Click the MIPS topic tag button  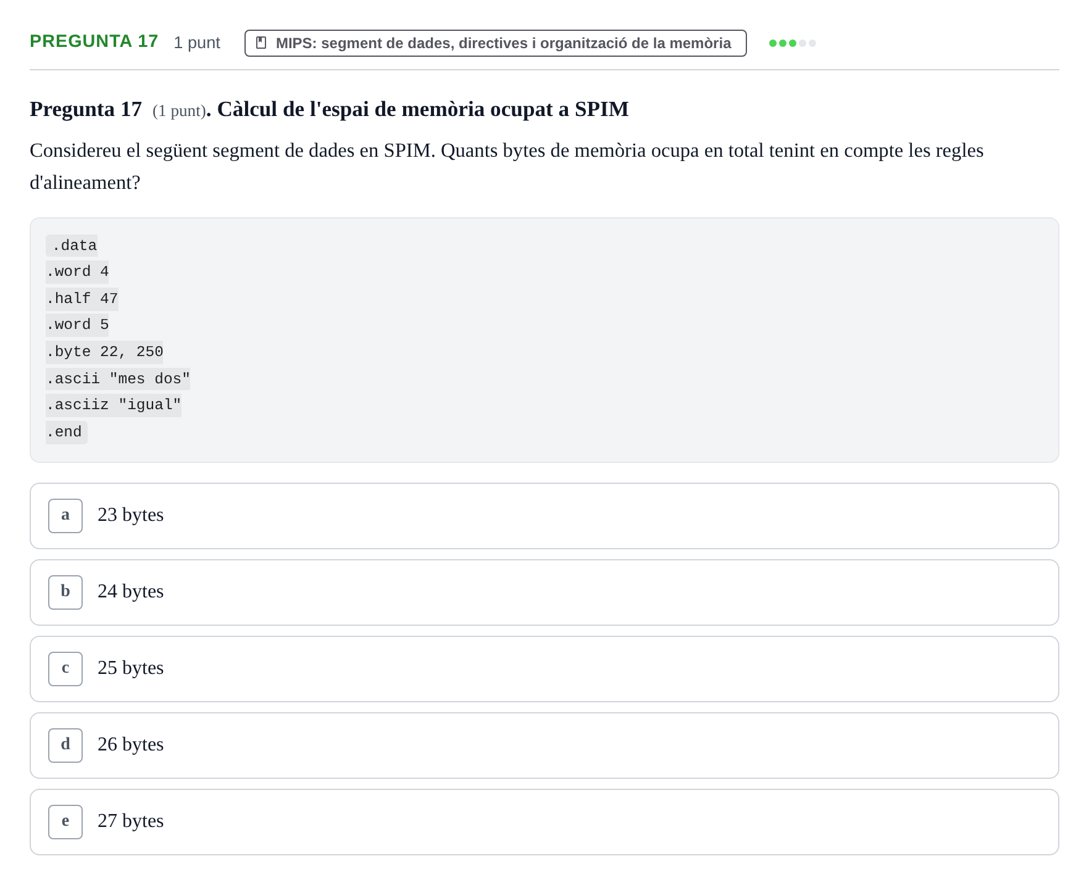point(495,43)
